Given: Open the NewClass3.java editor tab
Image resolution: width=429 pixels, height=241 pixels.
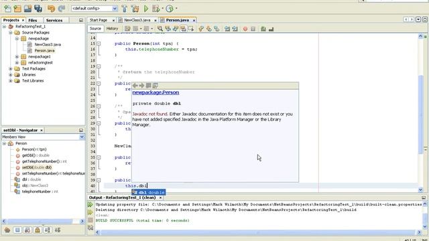Looking at the screenshot, I should 137,20.
